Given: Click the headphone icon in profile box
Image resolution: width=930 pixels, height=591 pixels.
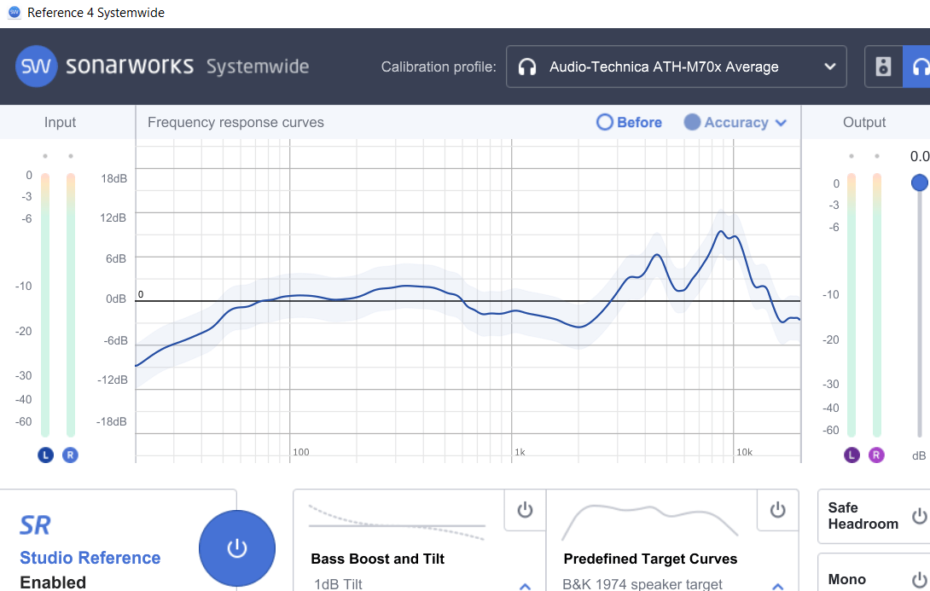Looking at the screenshot, I should coord(527,67).
